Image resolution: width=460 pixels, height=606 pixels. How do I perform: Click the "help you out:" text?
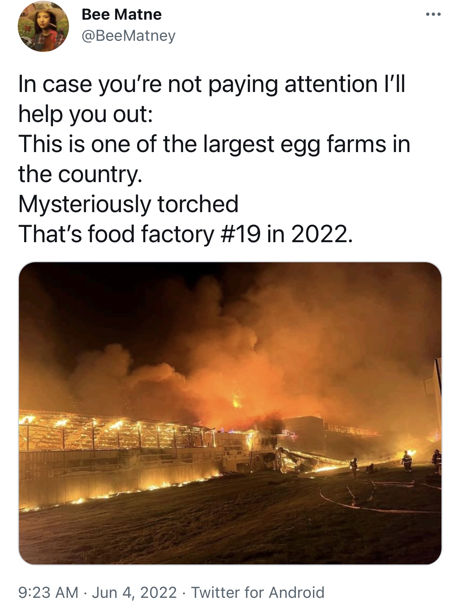coord(85,113)
